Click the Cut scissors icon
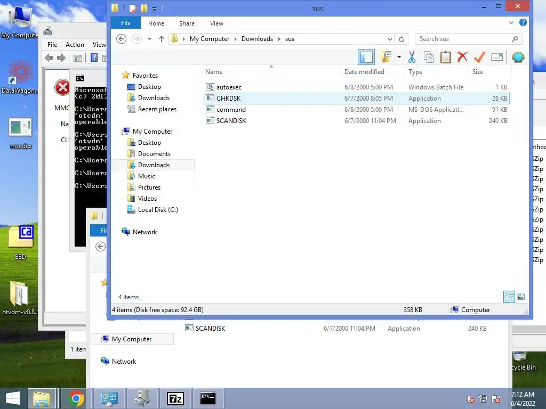Viewport: 546px width, 409px height. [412, 57]
